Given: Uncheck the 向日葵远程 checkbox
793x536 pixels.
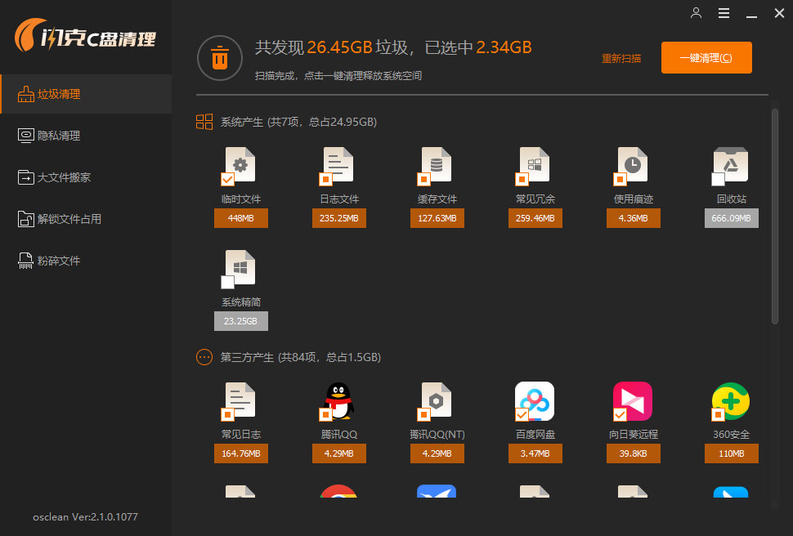Looking at the screenshot, I should (x=620, y=414).
